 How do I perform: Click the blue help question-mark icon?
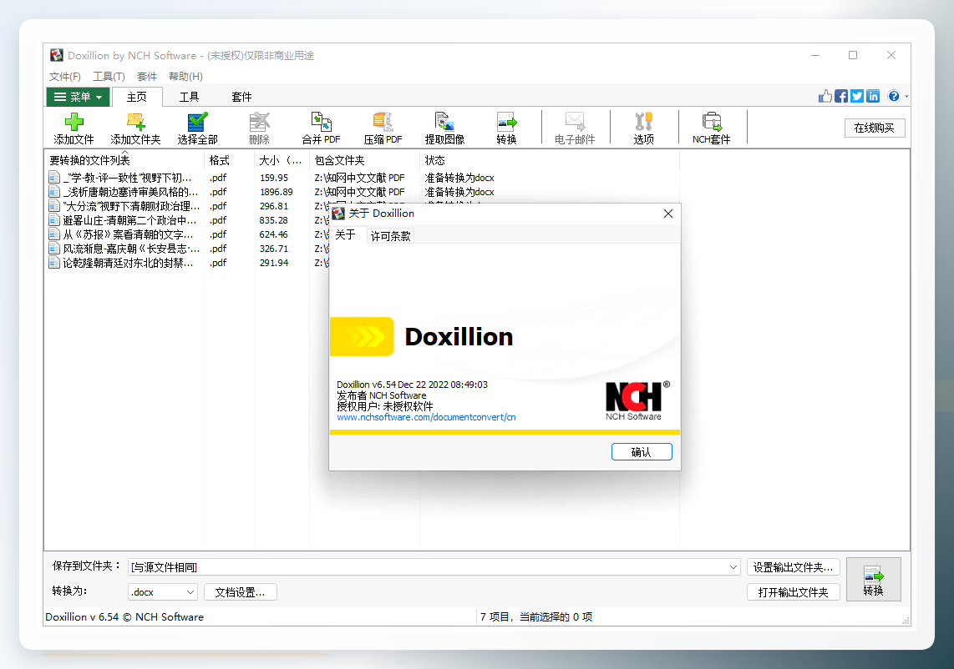pos(894,96)
